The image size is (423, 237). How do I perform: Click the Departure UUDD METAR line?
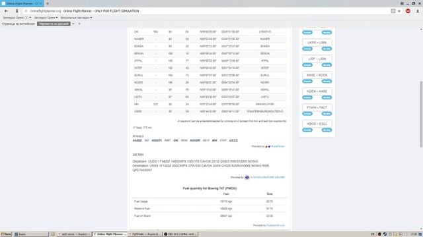(196, 161)
